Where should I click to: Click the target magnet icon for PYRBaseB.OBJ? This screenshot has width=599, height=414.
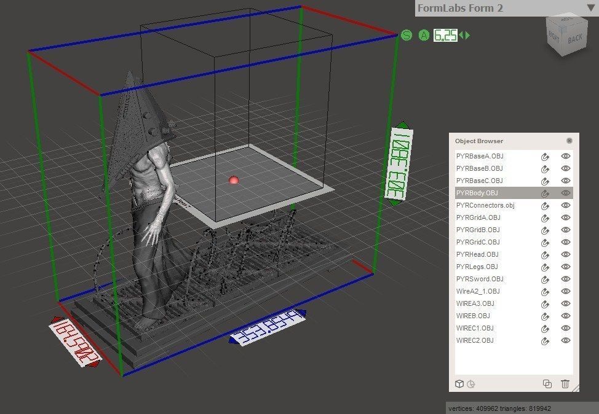(x=545, y=169)
